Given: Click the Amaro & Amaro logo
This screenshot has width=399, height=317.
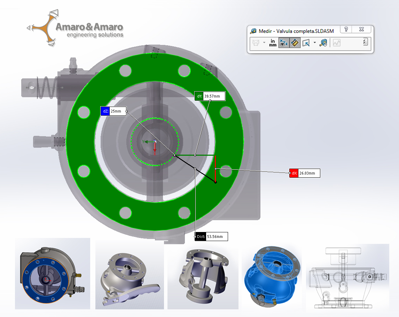Looking at the screenshot, I should click(x=75, y=29).
